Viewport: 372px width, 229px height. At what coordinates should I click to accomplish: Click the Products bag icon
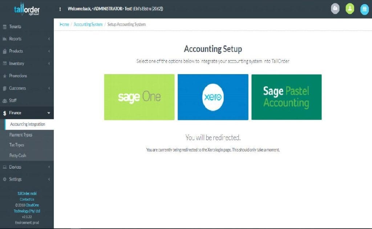pyautogui.click(x=4, y=51)
